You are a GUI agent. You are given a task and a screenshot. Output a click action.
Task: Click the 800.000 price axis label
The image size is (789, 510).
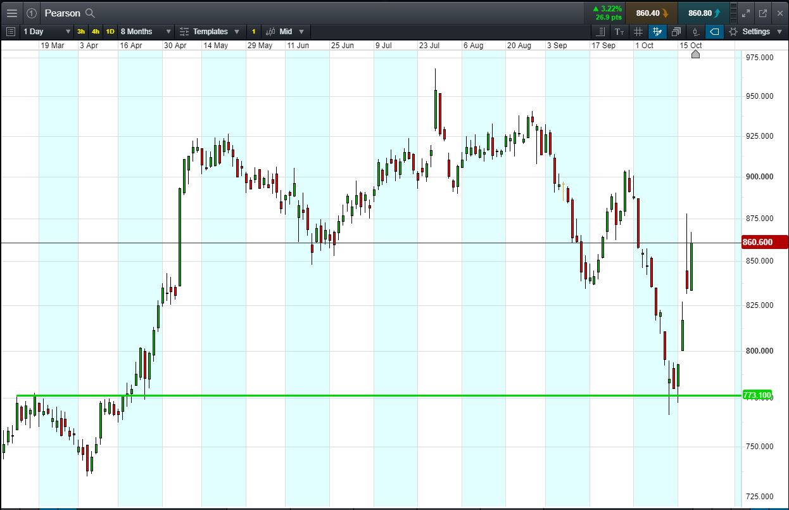point(759,351)
